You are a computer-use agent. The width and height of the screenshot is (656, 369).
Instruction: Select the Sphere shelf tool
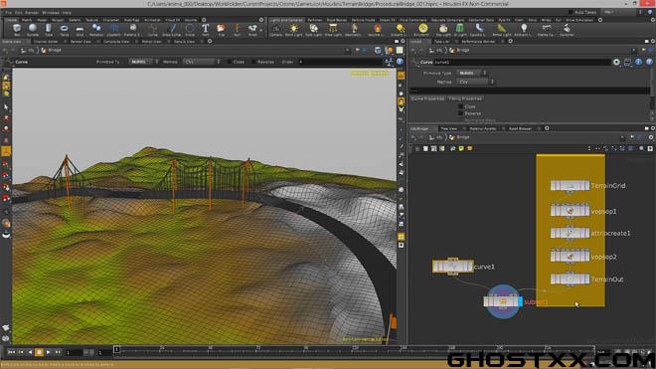click(x=33, y=29)
